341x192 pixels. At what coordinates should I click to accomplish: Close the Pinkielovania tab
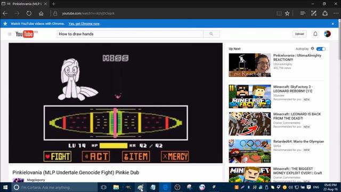(x=45, y=4)
